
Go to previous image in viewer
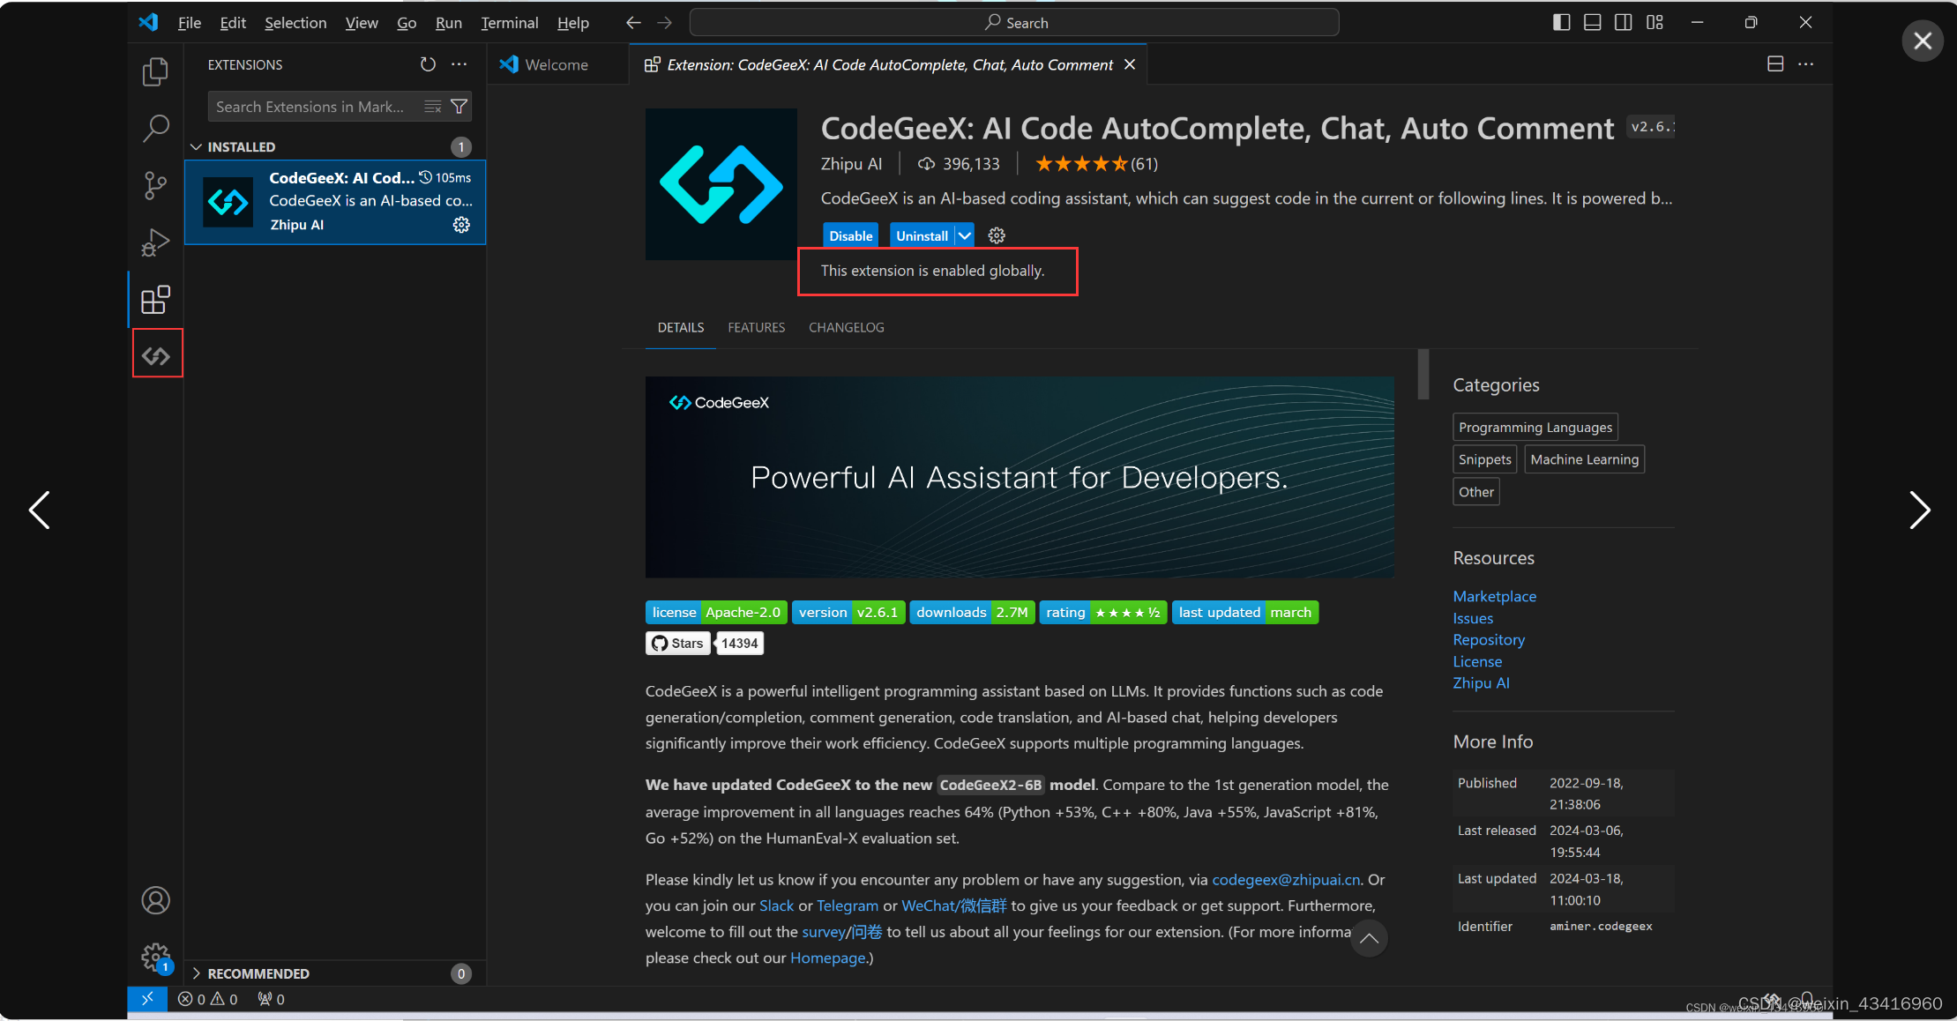[40, 510]
